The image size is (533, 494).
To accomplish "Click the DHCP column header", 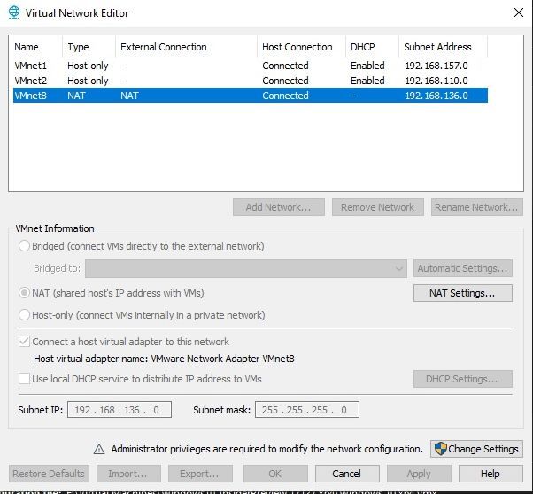I will 372,47.
